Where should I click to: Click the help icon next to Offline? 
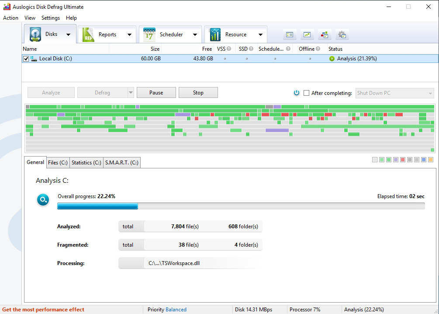pyautogui.click(x=318, y=49)
